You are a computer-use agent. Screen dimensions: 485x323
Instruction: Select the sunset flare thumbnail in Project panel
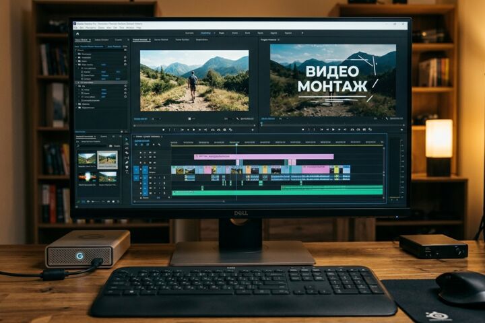click(x=87, y=177)
